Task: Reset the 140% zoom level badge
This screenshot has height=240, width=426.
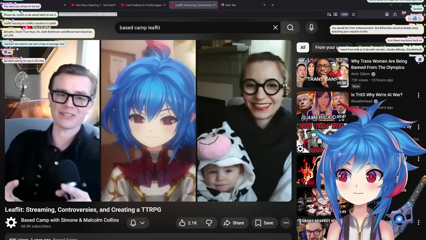Action: click(x=344, y=14)
